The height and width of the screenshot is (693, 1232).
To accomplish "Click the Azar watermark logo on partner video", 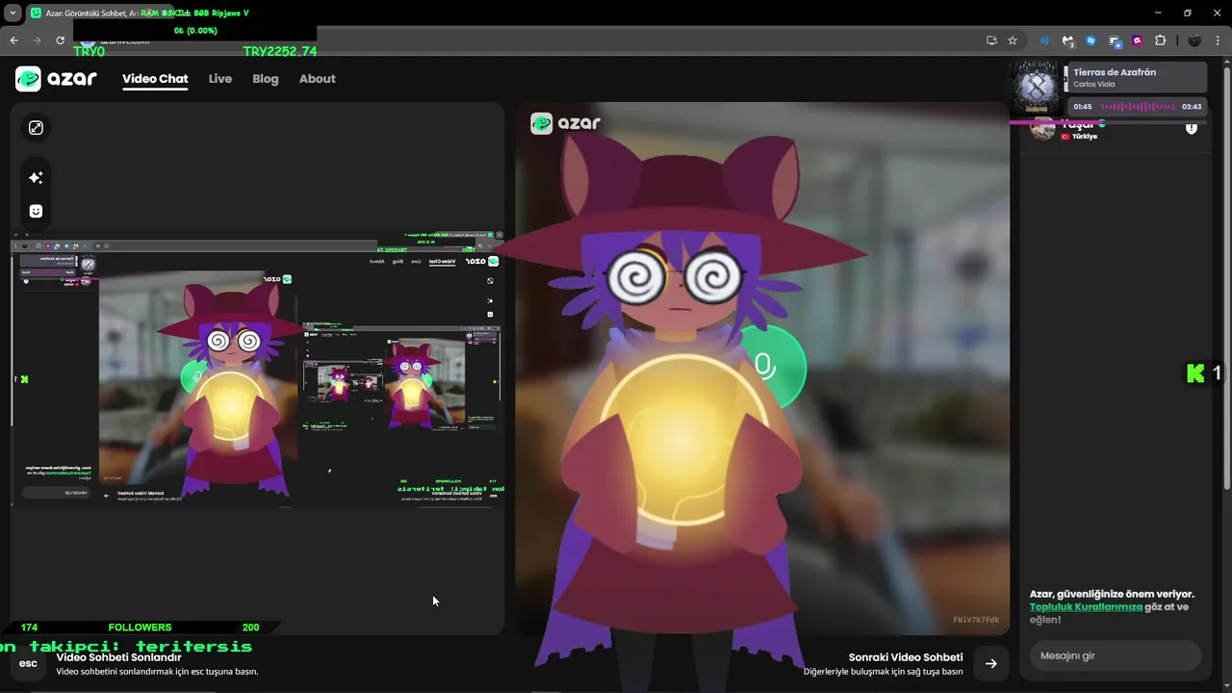I will 566,123.
